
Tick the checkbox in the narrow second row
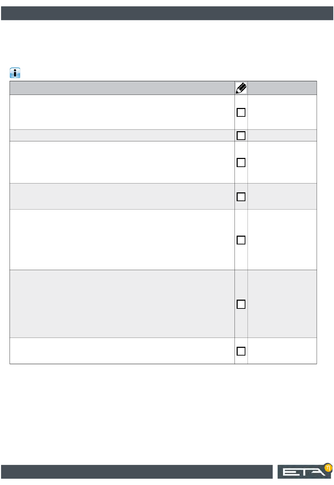click(x=241, y=135)
